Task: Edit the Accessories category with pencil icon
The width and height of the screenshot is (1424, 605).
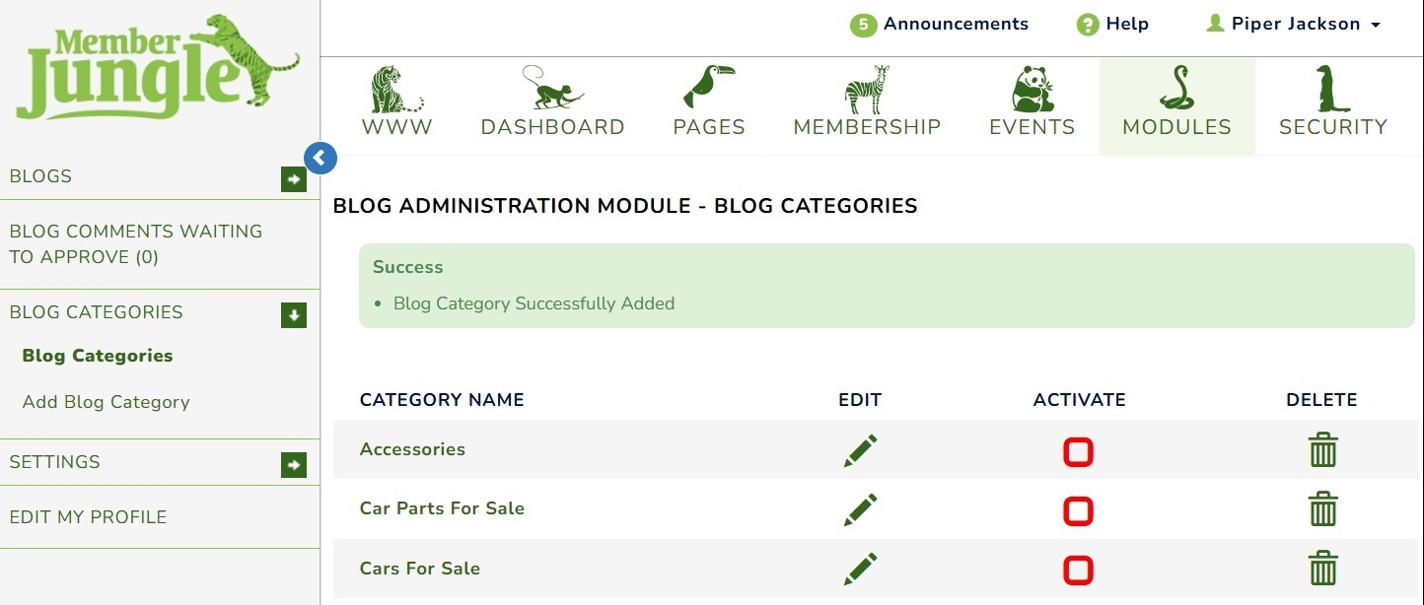Action: [860, 451]
